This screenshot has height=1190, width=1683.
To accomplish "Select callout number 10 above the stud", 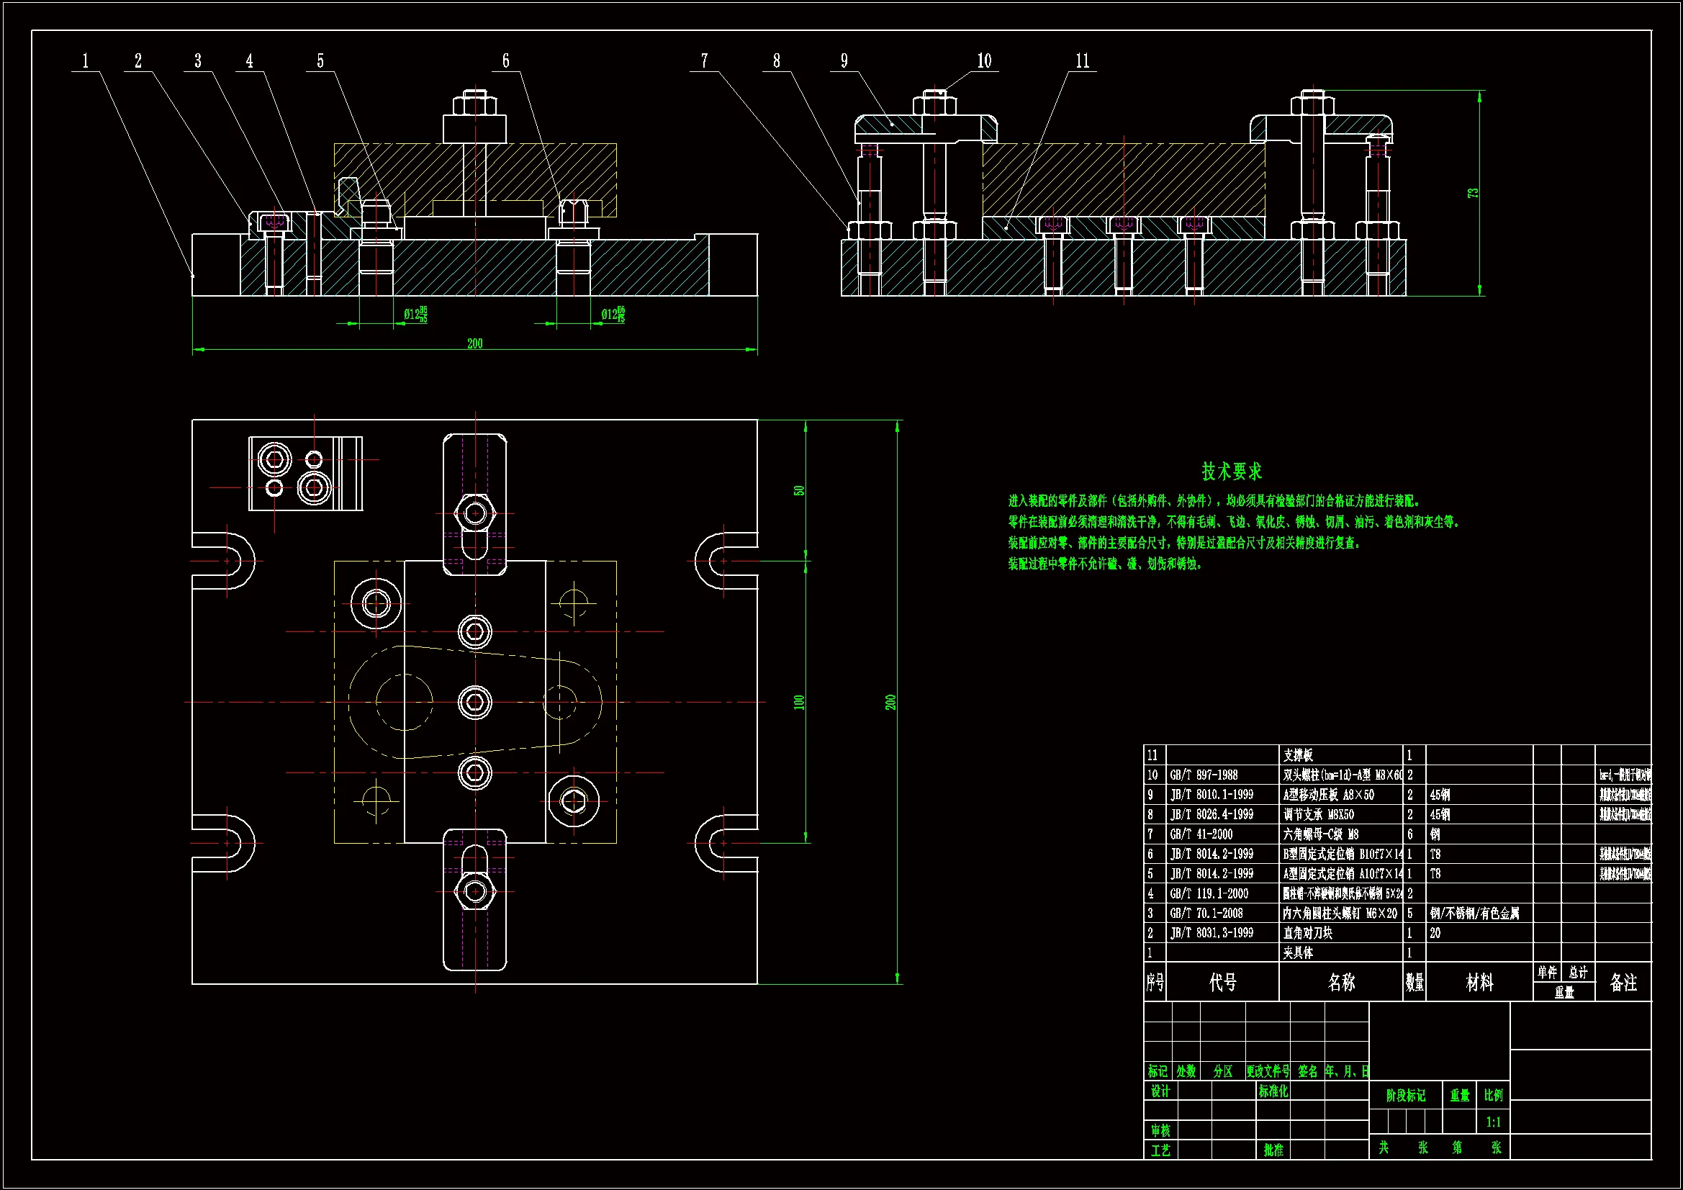I will tap(984, 61).
